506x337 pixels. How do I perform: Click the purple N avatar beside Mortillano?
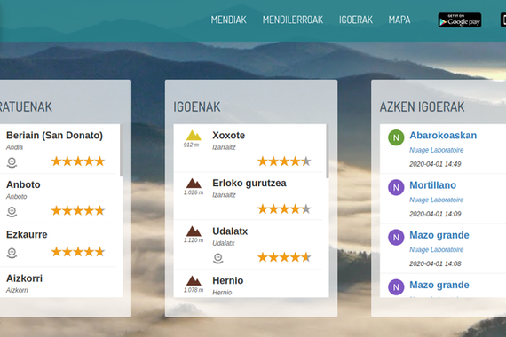pos(396,187)
